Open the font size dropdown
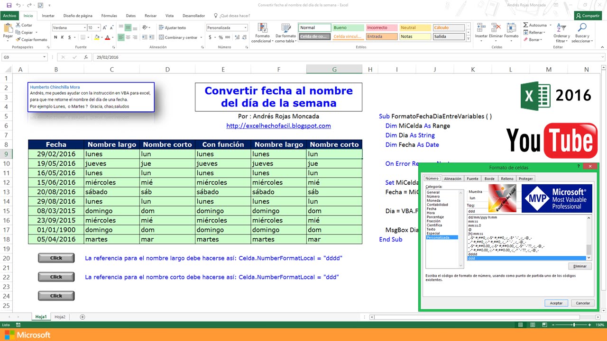The height and width of the screenshot is (341, 607). pyautogui.click(x=98, y=28)
